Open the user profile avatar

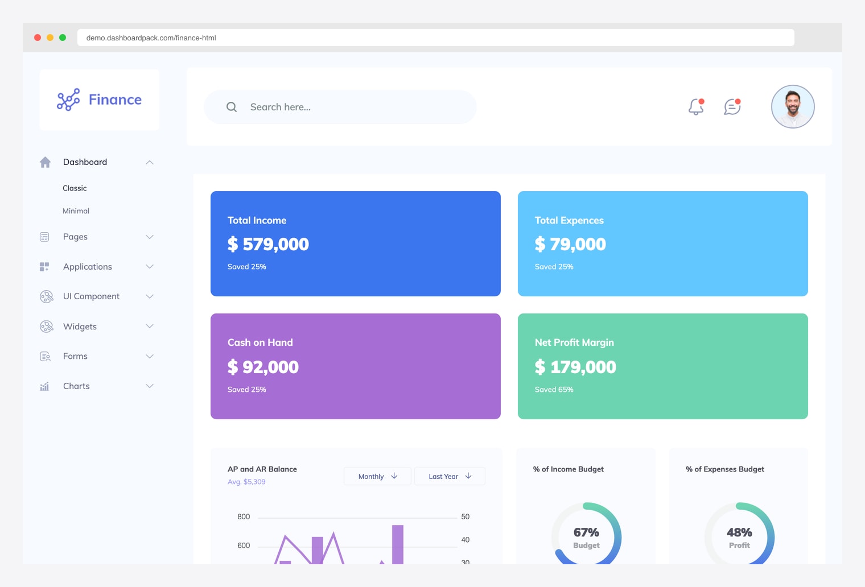(x=793, y=106)
